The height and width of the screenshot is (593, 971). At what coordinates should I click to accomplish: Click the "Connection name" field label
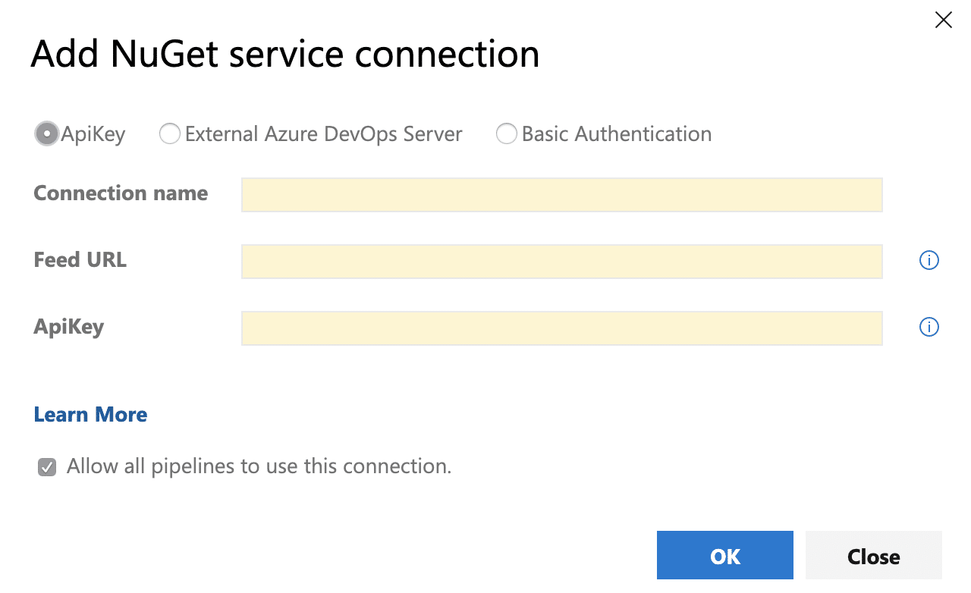[x=121, y=193]
